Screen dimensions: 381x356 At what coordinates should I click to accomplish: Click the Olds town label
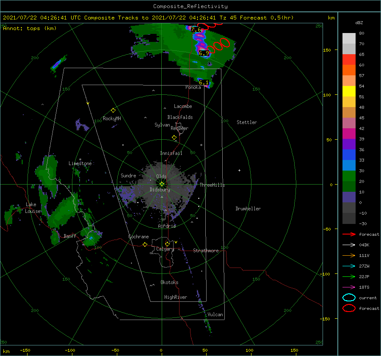(161, 177)
